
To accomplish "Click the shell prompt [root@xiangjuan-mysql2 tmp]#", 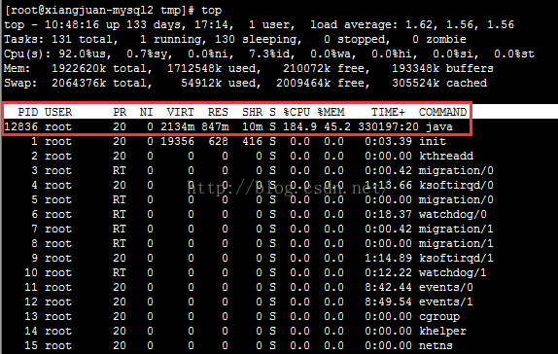I will [99, 11].
